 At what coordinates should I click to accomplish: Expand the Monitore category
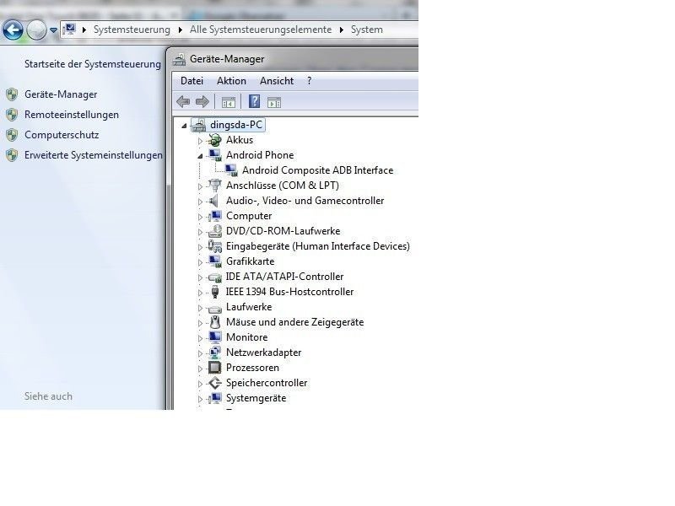tap(200, 338)
